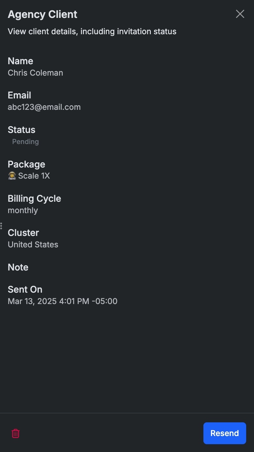
Task: Click the Billing Cycle heading
Action: 34,198
